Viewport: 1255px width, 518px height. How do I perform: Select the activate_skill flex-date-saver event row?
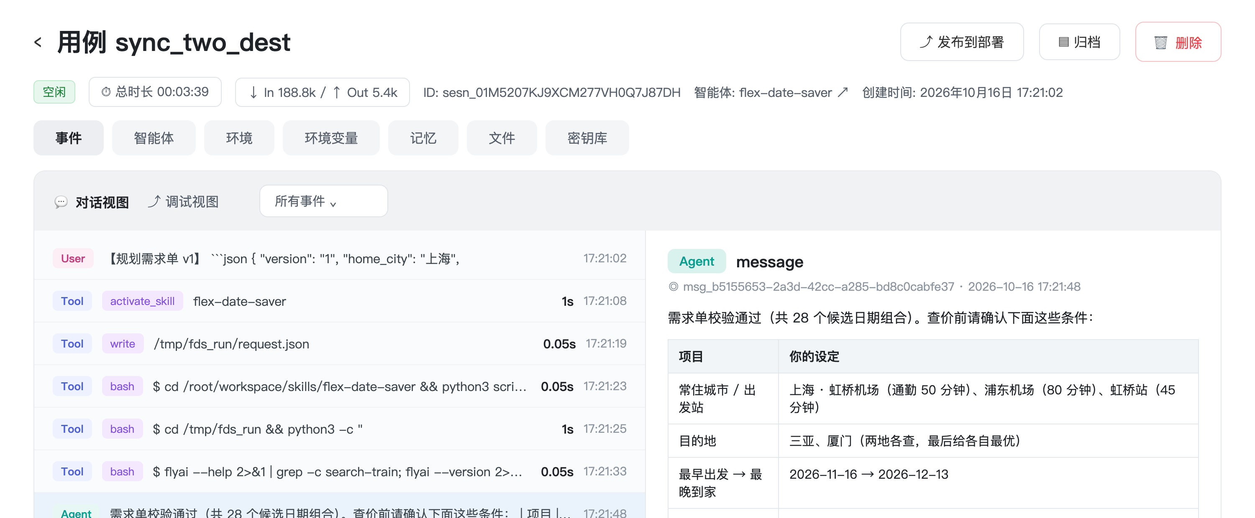click(340, 301)
